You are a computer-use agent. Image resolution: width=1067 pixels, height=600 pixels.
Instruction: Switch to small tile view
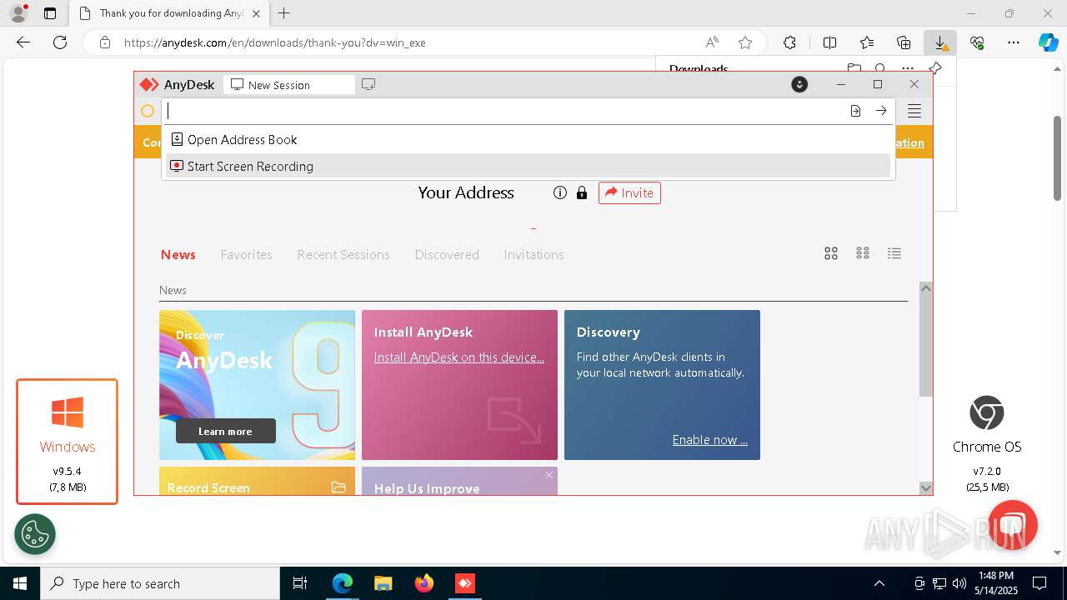click(x=863, y=253)
